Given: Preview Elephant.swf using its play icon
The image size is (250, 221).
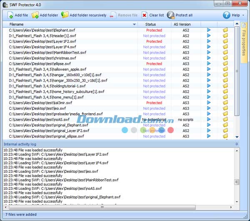Looking at the screenshot, I should coord(209,30).
